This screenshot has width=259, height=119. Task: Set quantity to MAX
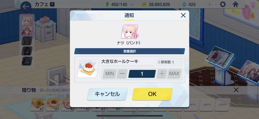point(174,74)
